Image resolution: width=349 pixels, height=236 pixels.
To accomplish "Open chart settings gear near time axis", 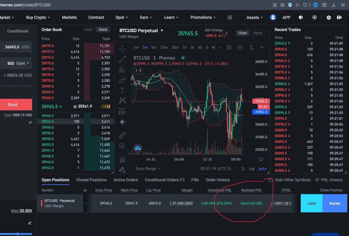I will click(x=261, y=159).
